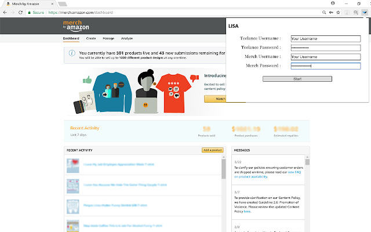Click the Merch by Amazon logo

(76, 26)
